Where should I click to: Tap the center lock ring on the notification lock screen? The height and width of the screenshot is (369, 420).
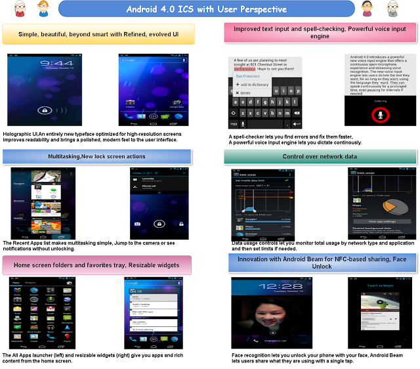(159, 224)
